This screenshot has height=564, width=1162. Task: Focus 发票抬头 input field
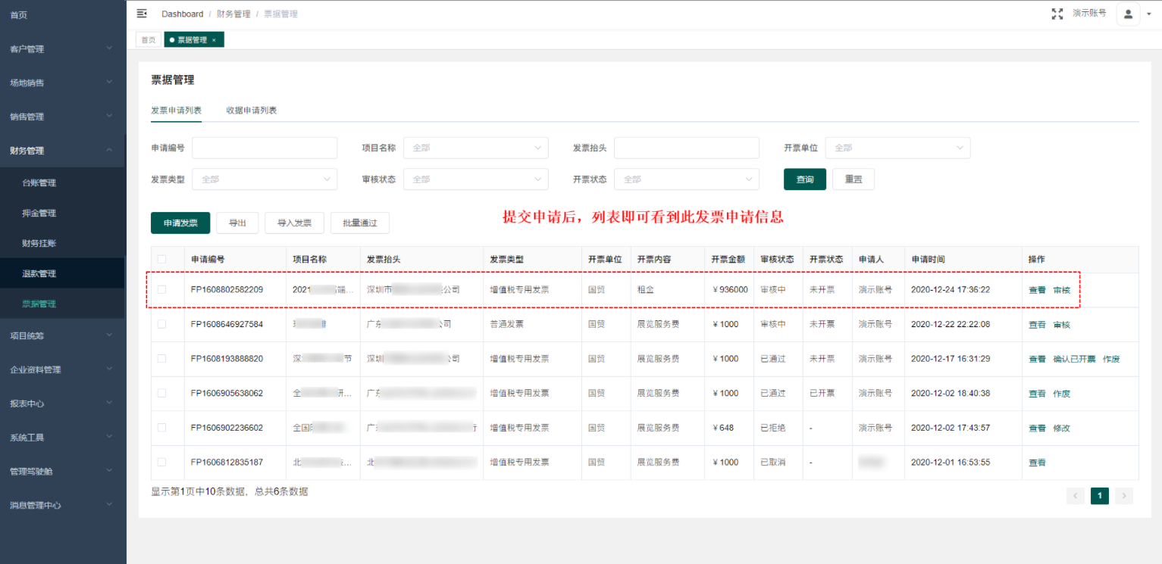pyautogui.click(x=686, y=148)
